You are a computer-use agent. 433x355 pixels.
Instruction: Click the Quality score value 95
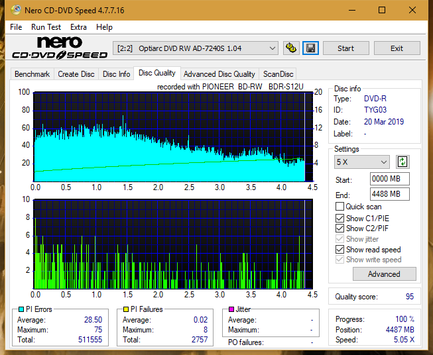[410, 297]
